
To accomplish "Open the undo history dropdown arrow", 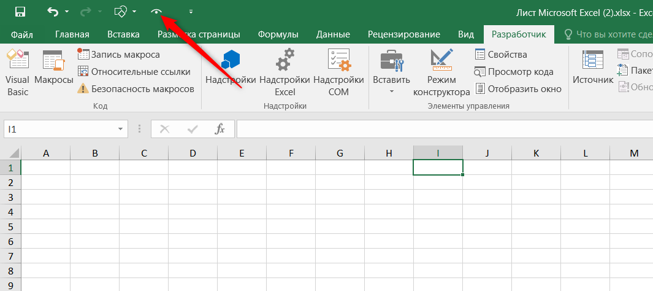I will [x=67, y=12].
